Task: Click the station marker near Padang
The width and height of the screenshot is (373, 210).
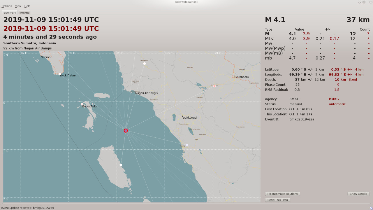Action: coord(187,145)
